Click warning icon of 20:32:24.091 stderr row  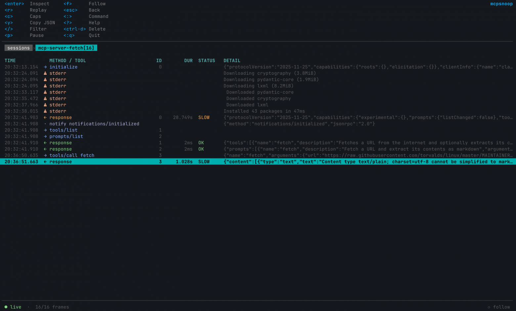point(45,73)
